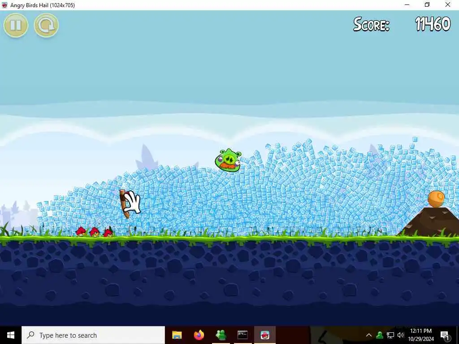Launch Firefox from the taskbar
This screenshot has height=344, width=459.
pos(199,335)
